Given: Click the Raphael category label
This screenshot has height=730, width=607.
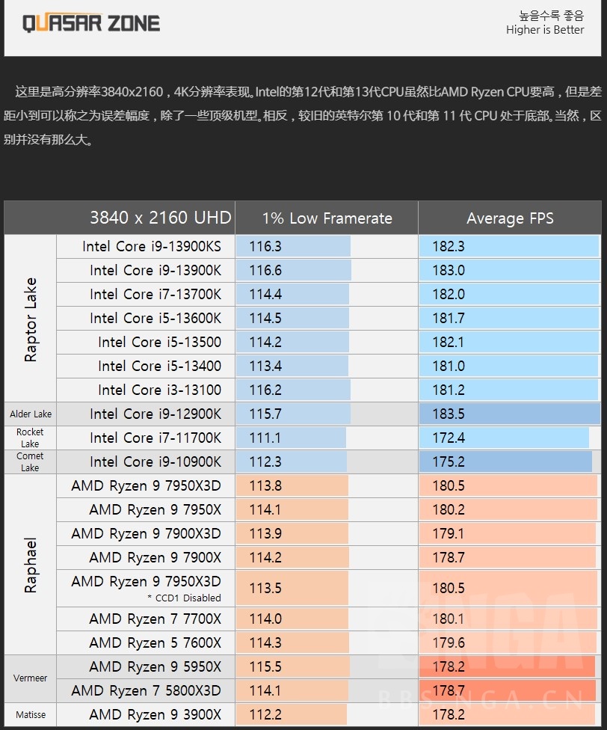Looking at the screenshot, I should [30, 563].
